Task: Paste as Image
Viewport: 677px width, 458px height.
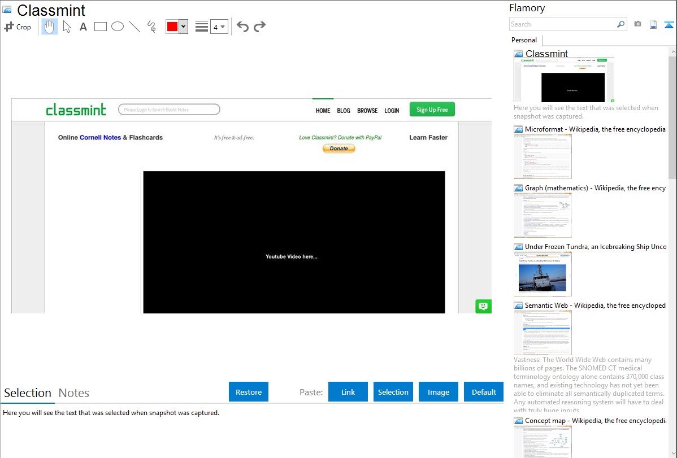Action: pos(438,392)
